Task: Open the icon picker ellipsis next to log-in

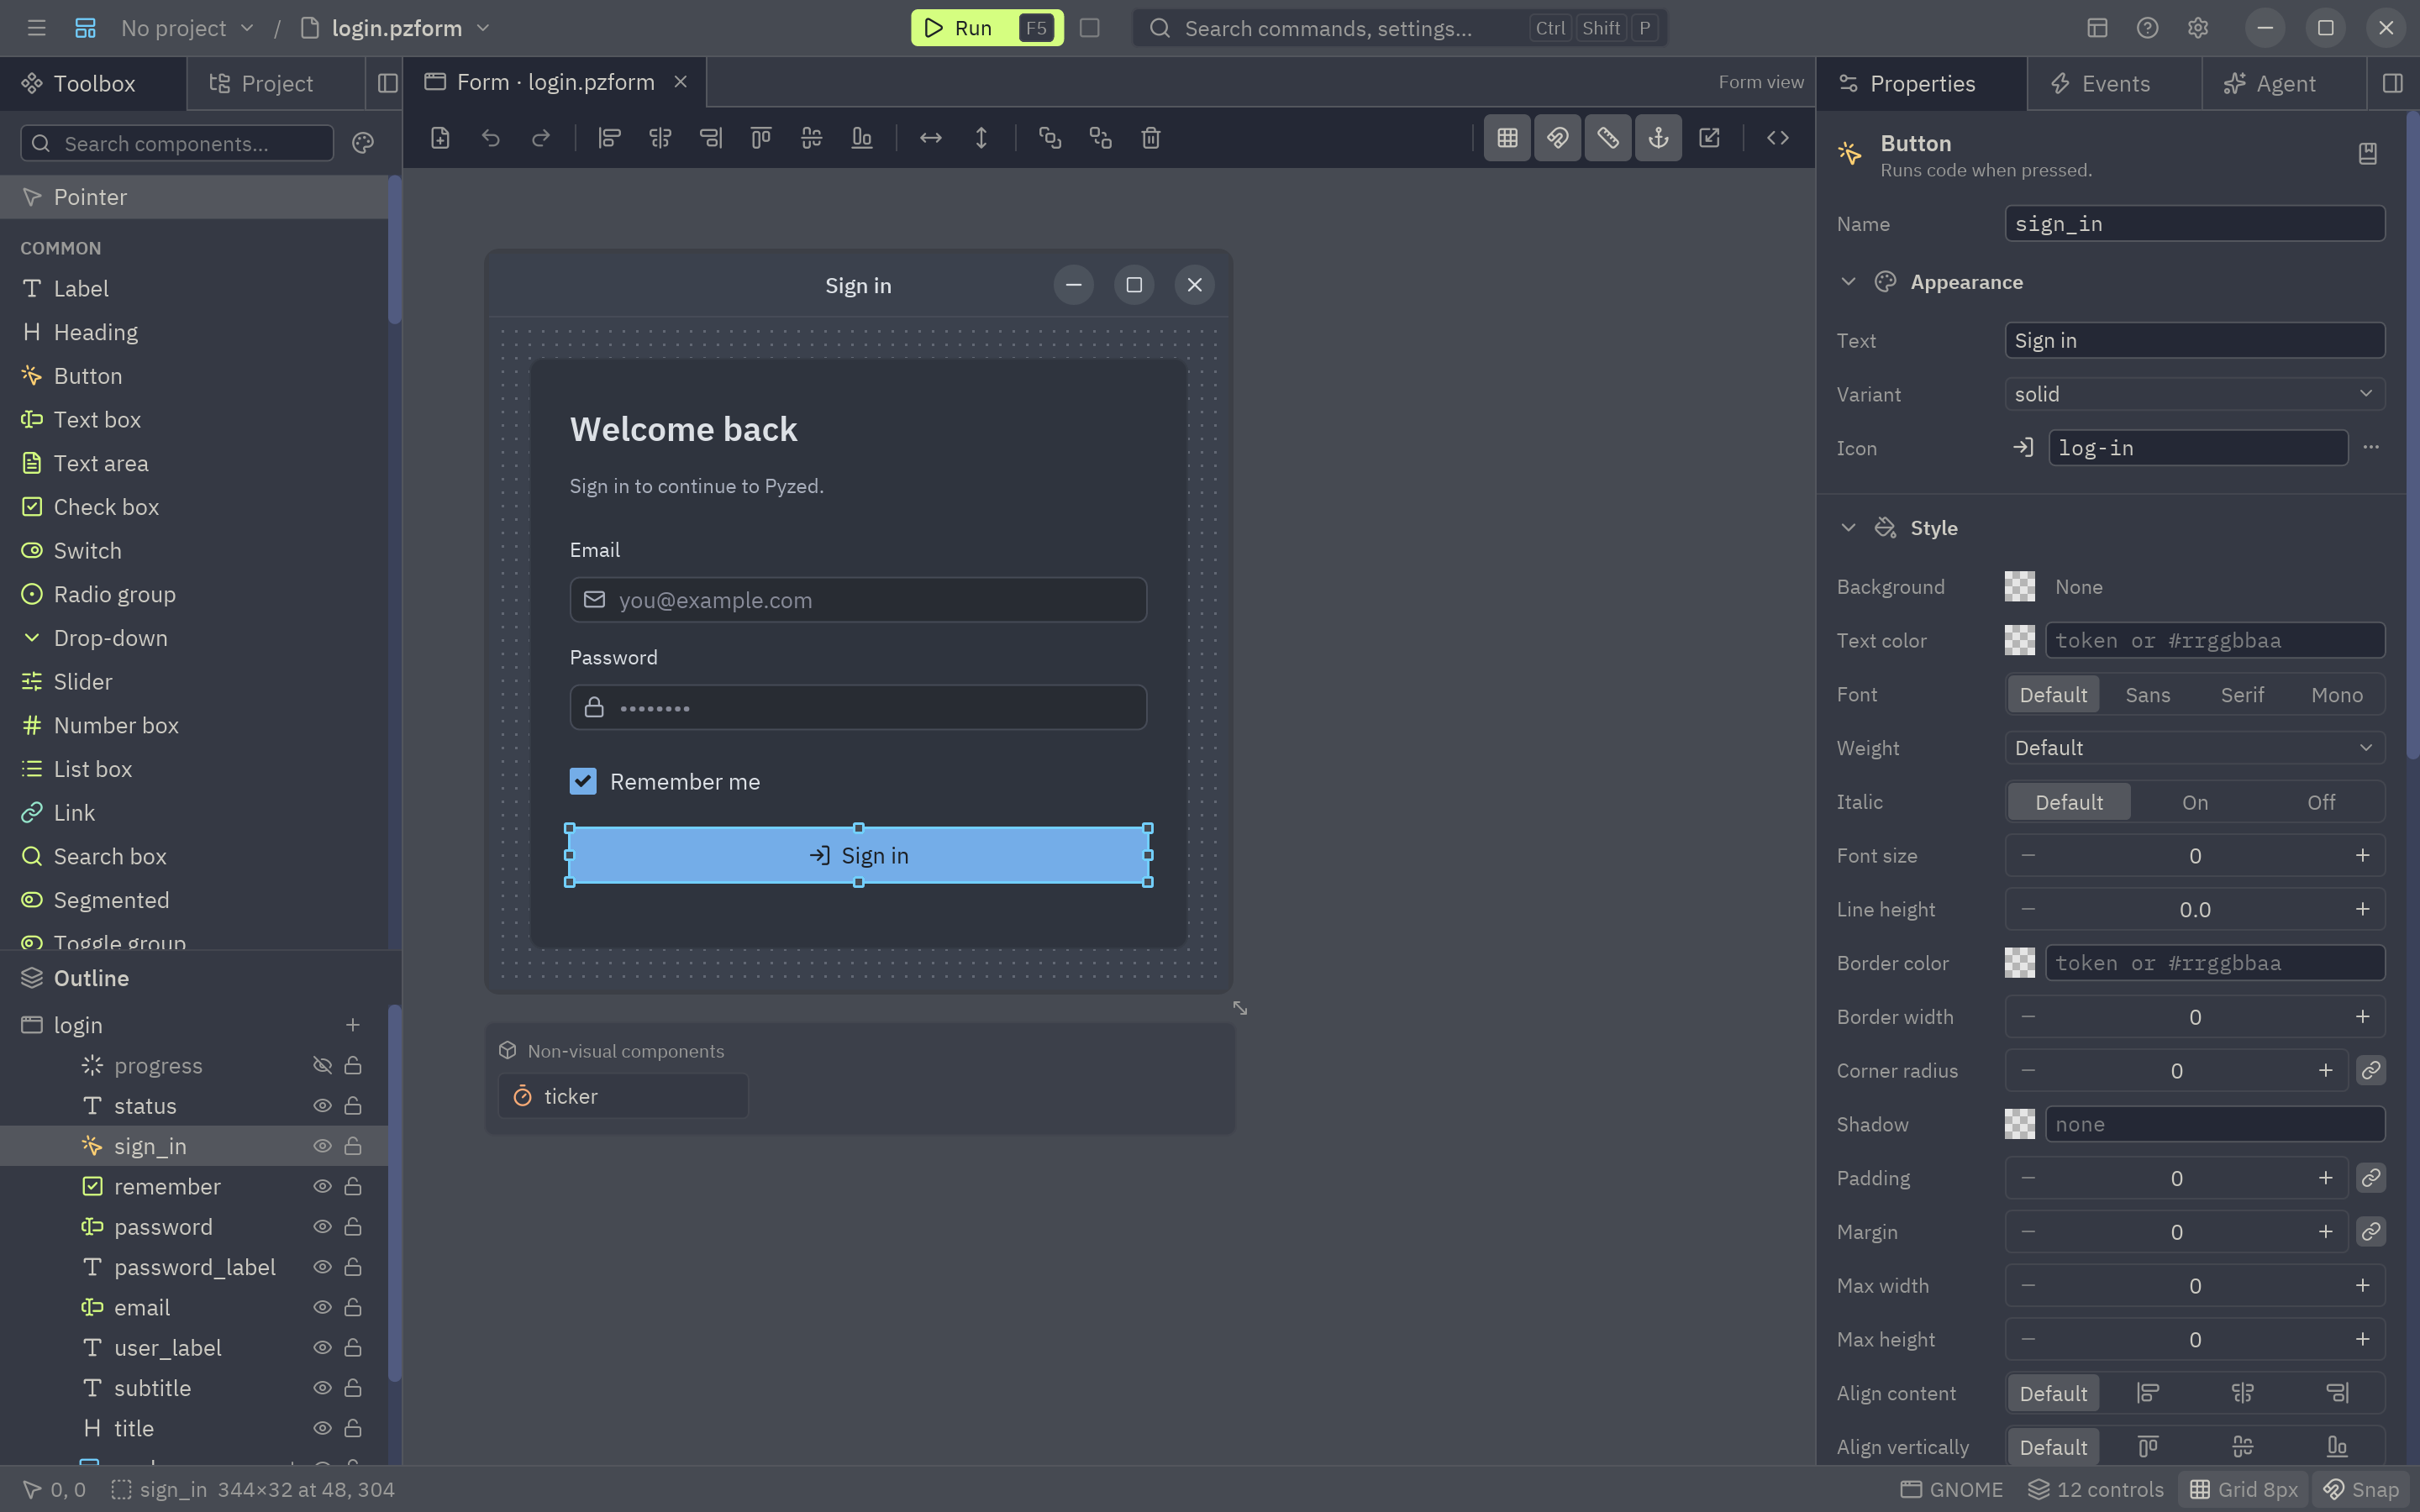Action: [2371, 447]
